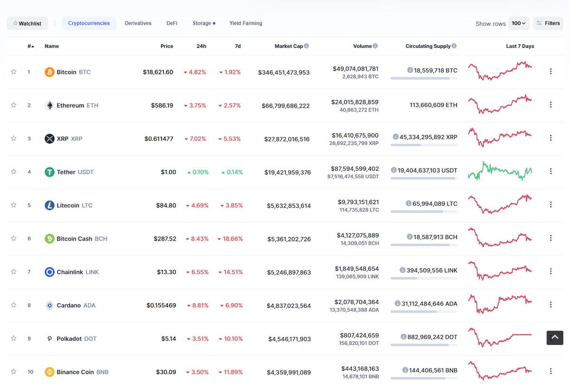Star Polkadot to add to watchlist
This screenshot has width=570, height=387.
[x=14, y=338]
